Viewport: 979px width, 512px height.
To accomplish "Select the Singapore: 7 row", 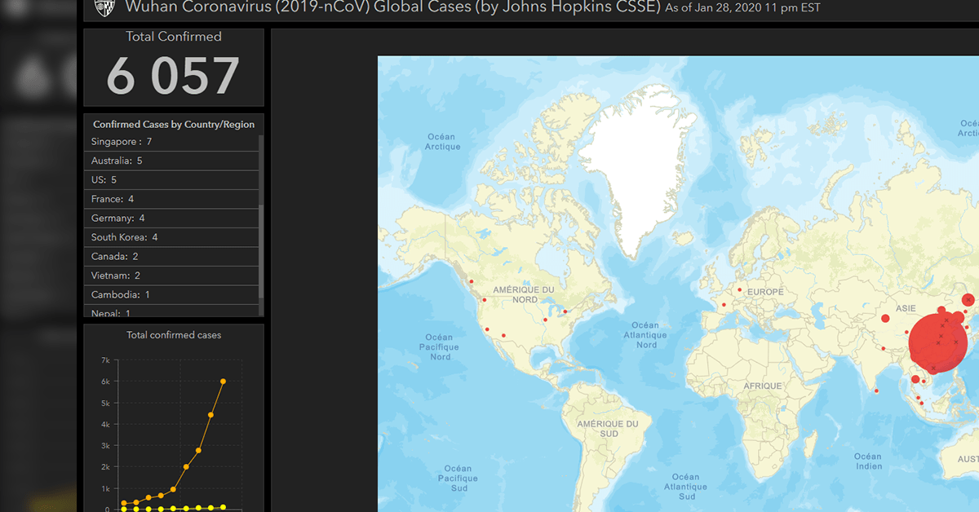I will coord(171,142).
